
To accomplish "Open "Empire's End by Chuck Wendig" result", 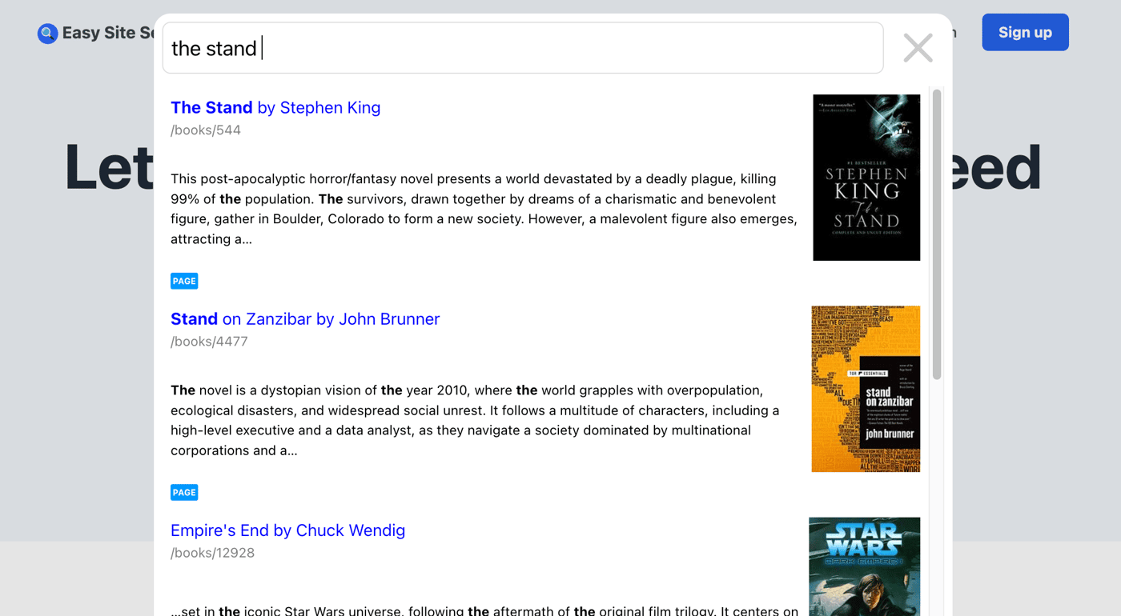I will point(287,530).
